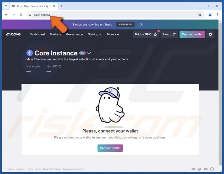
Task: Click the 'Net worth' label
Action: tap(33, 66)
